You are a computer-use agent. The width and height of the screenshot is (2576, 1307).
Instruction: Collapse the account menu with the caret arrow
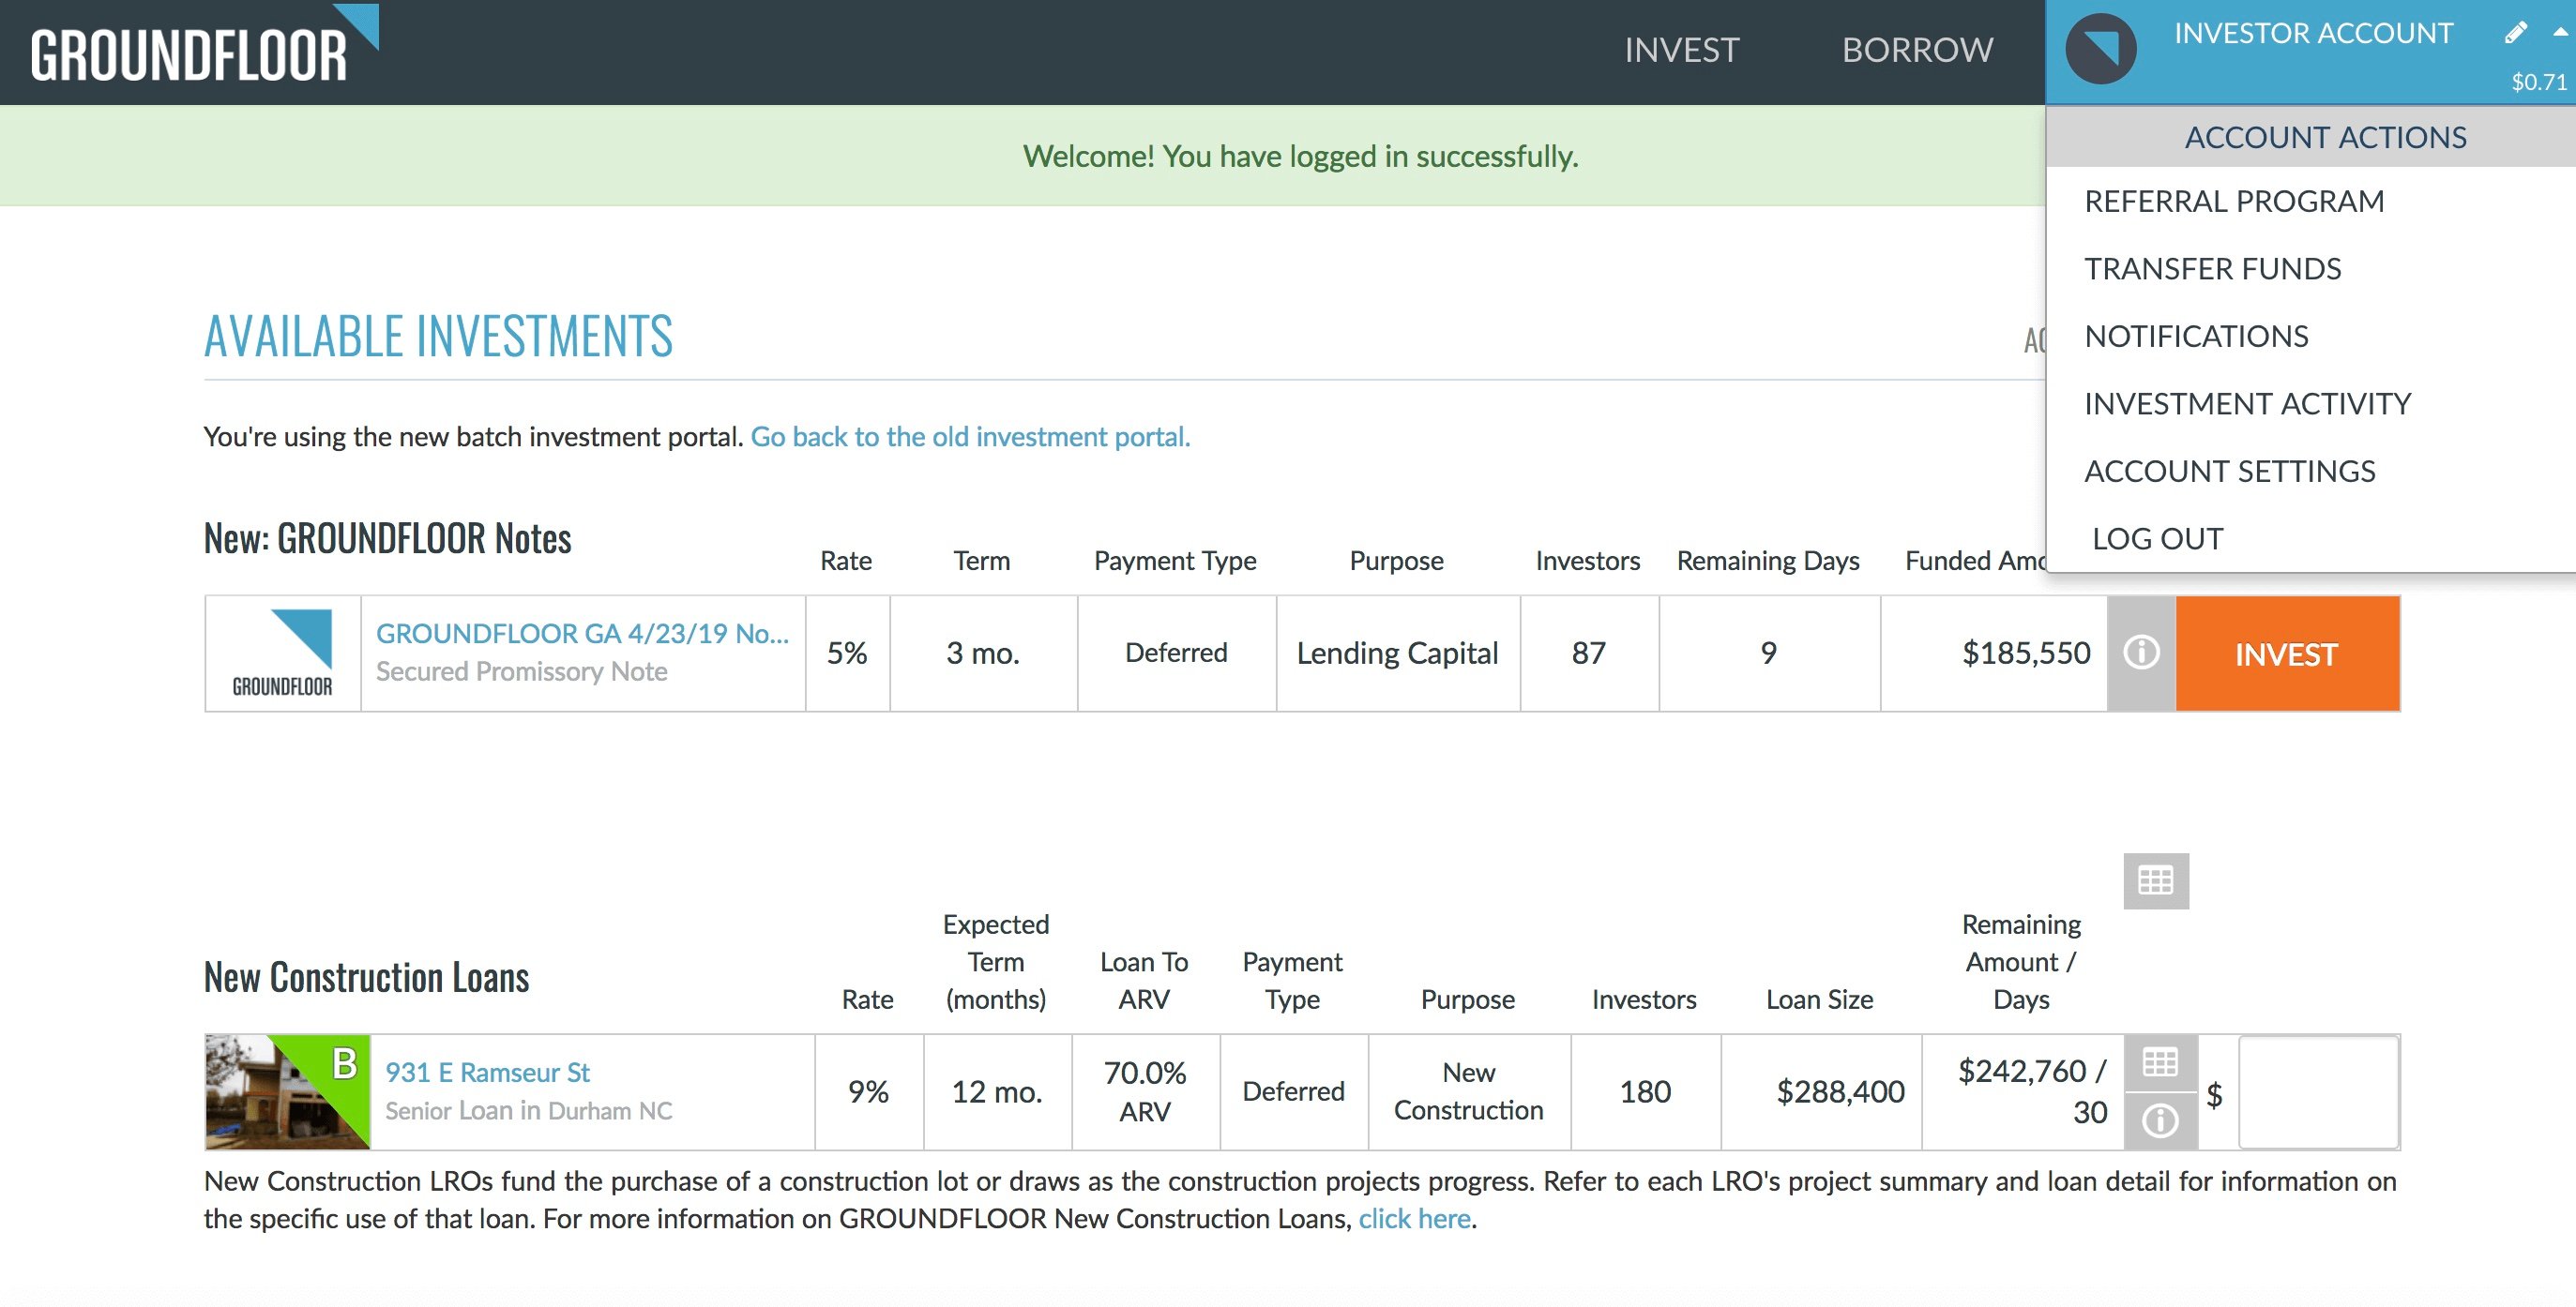[2561, 32]
